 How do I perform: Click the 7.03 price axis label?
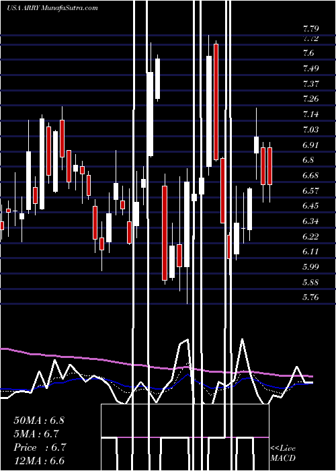pyautogui.click(x=310, y=129)
